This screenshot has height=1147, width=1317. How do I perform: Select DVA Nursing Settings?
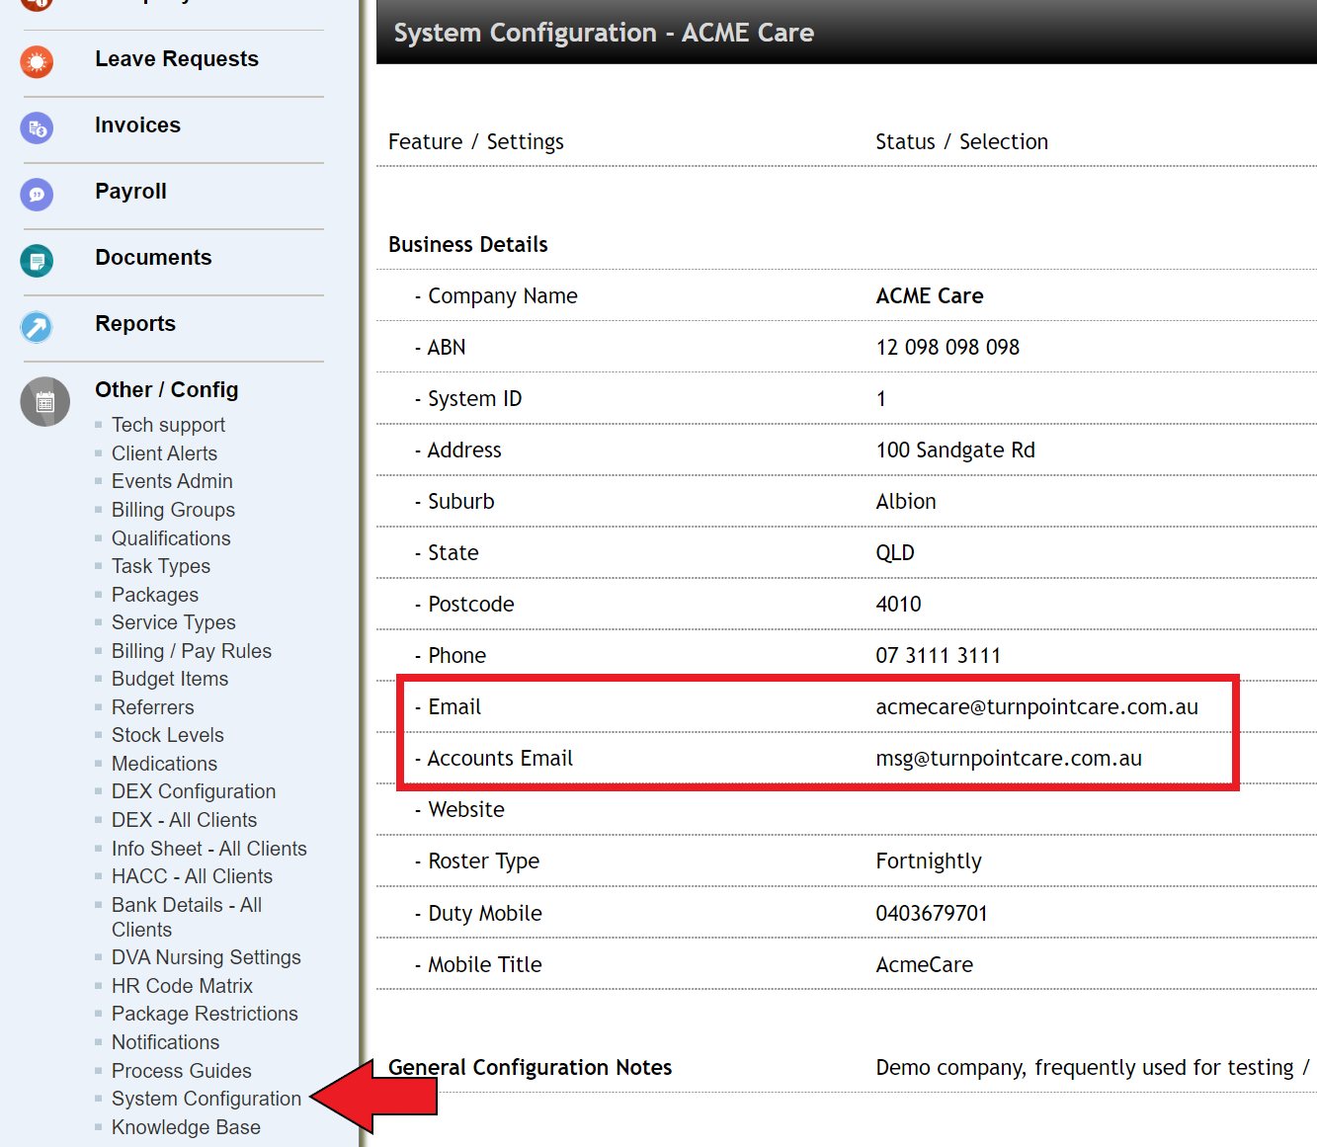pyautogui.click(x=206, y=957)
